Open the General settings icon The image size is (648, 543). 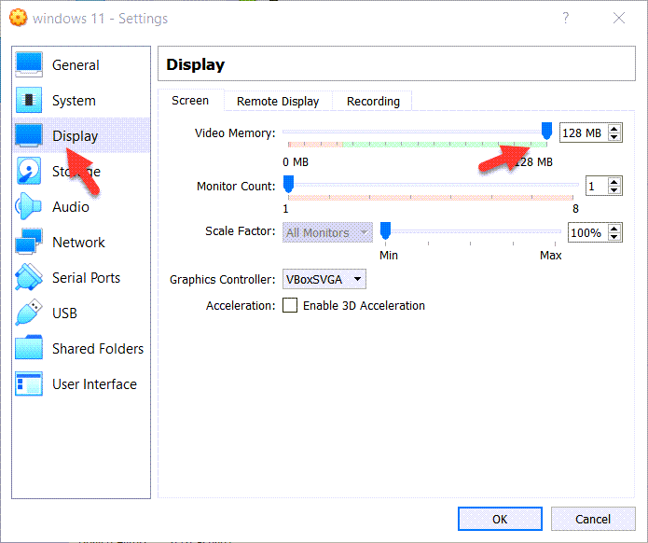click(29, 64)
